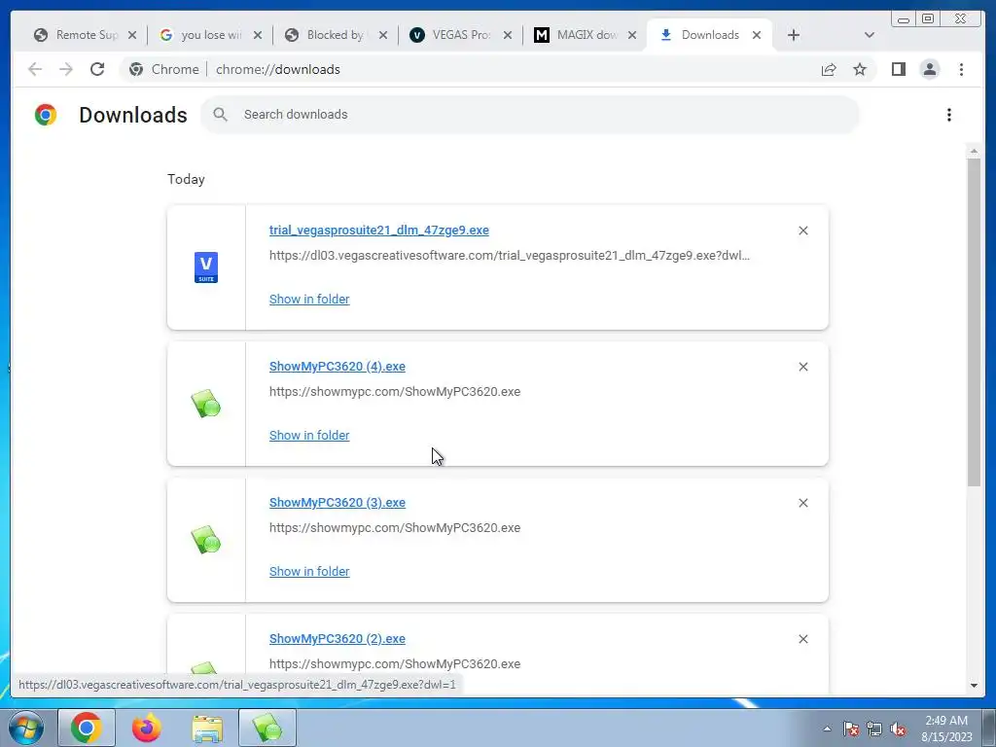Remove ShowMyPC3620 (4).exe from list

tap(802, 367)
